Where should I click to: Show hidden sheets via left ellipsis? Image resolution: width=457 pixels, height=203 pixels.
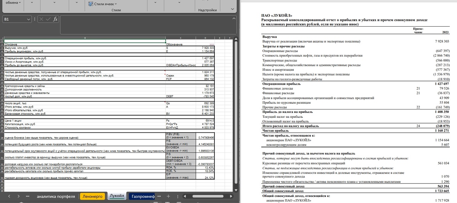27,197
